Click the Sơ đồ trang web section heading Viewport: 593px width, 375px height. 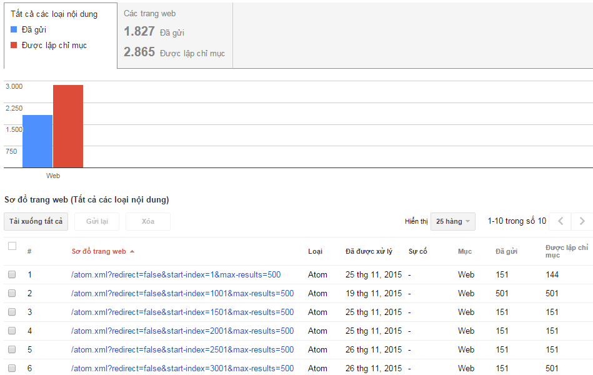coord(87,200)
